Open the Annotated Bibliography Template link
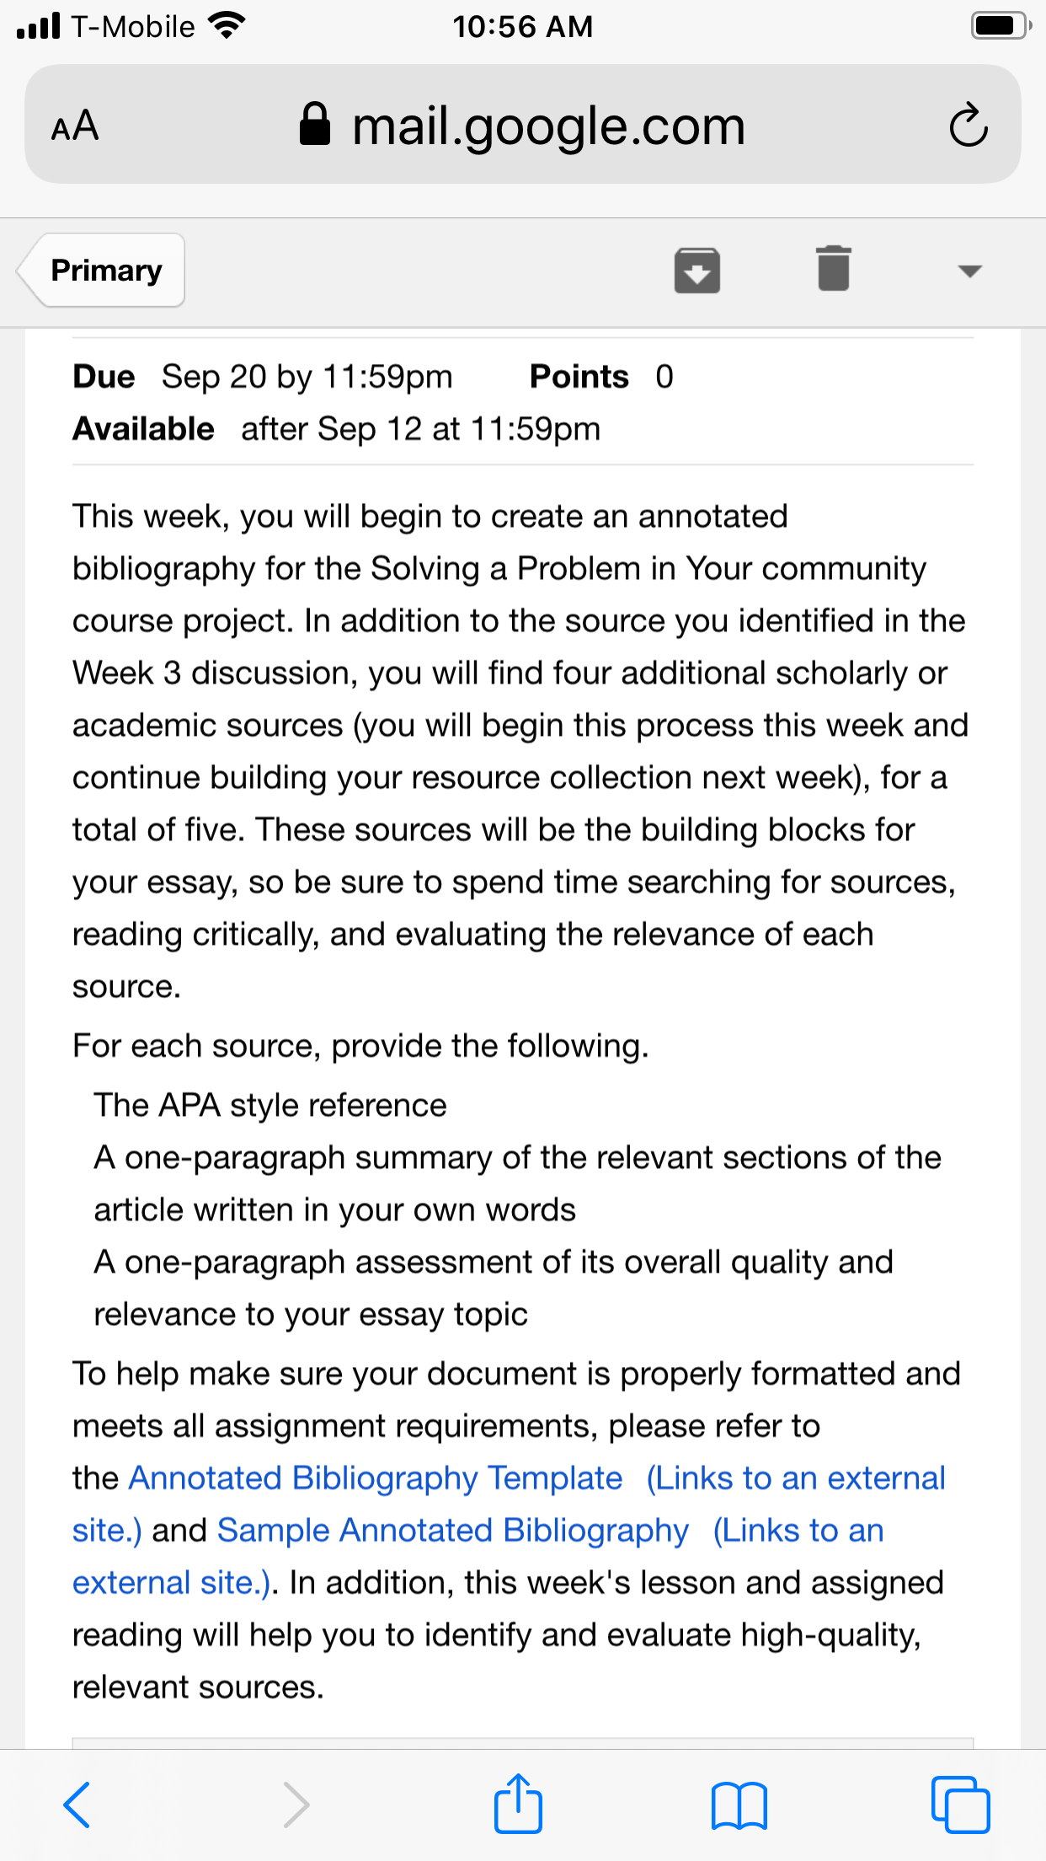 (x=376, y=1478)
